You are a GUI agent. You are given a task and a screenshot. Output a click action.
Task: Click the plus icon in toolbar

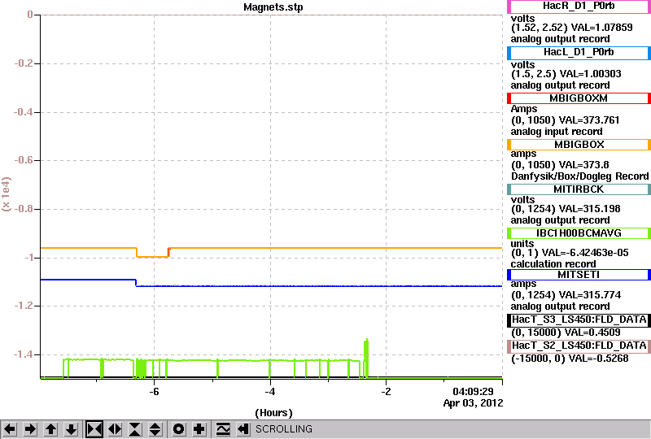[199, 429]
